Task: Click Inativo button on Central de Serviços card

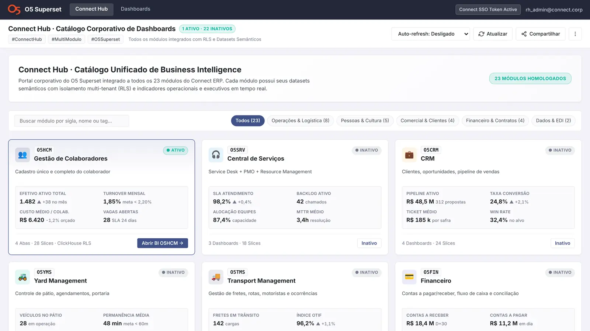Action: pyautogui.click(x=369, y=243)
